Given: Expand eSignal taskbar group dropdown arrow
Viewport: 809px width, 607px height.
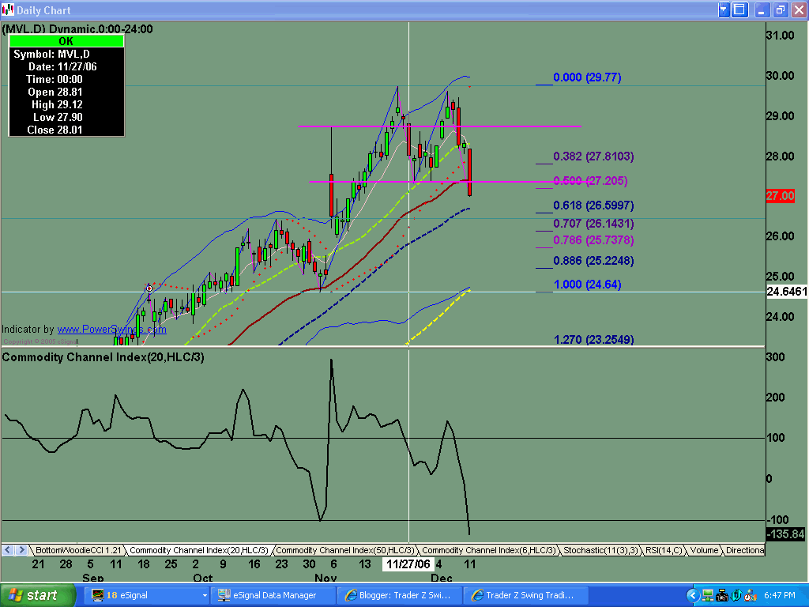Looking at the screenshot, I should pos(205,595).
